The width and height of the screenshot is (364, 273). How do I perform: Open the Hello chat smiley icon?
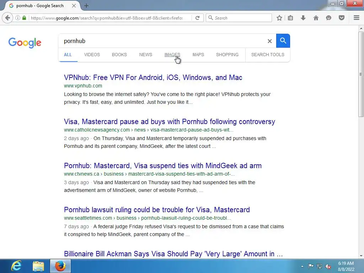pyautogui.click(x=328, y=18)
